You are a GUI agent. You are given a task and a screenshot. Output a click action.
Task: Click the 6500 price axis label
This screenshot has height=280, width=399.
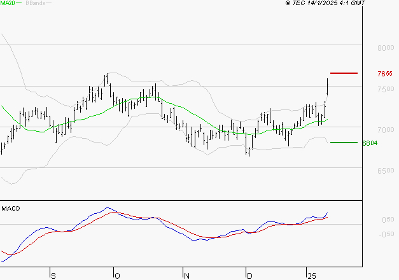[386, 171]
